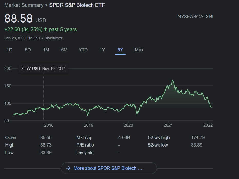This screenshot has width=239, height=179.
Task: Click the USD currency label beside price
Action: click(41, 20)
